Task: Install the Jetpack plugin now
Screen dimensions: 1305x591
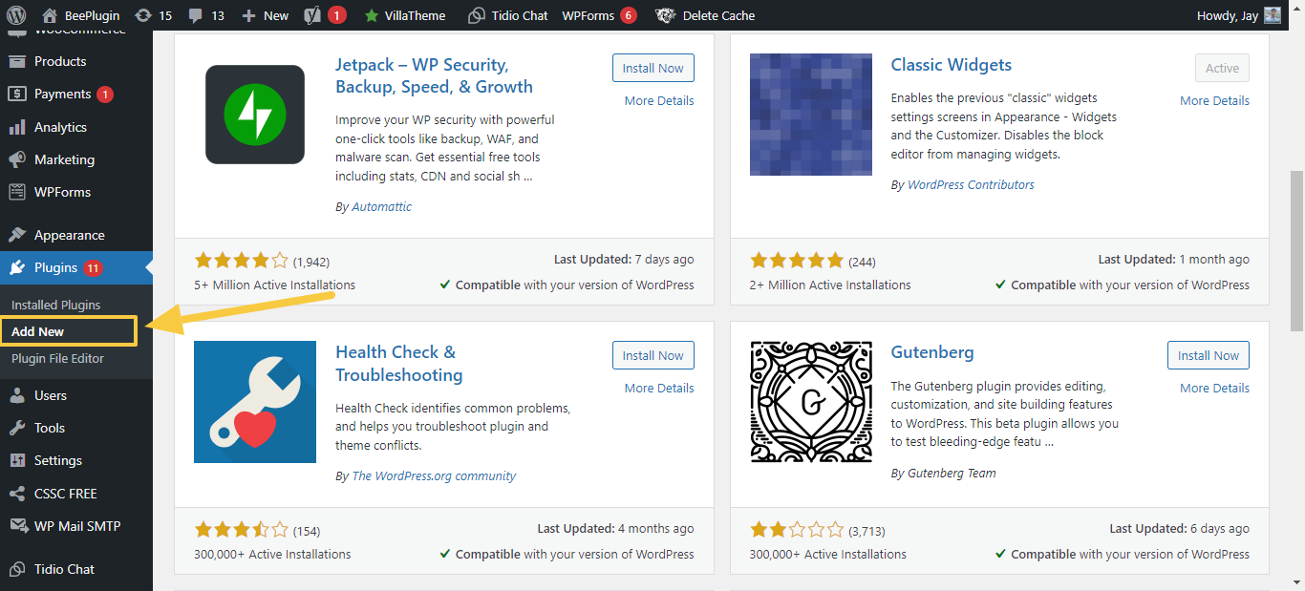Action: point(653,68)
